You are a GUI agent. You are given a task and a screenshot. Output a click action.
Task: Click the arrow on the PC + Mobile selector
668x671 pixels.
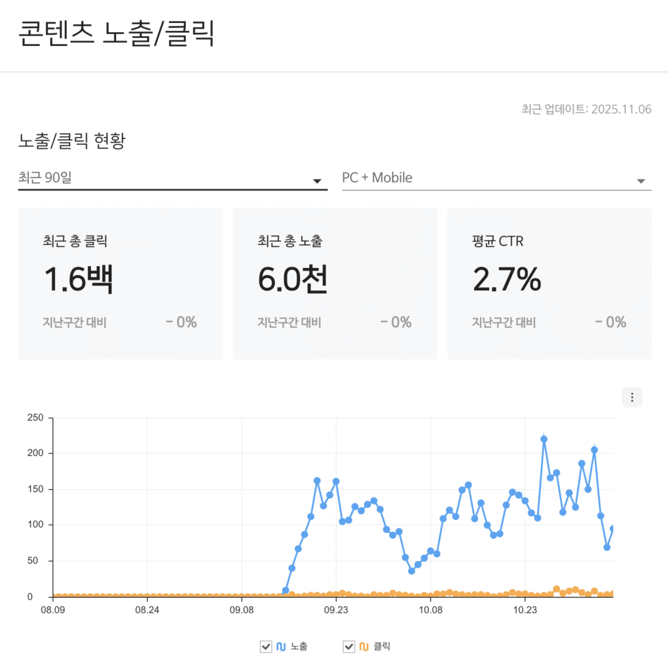coord(642,180)
